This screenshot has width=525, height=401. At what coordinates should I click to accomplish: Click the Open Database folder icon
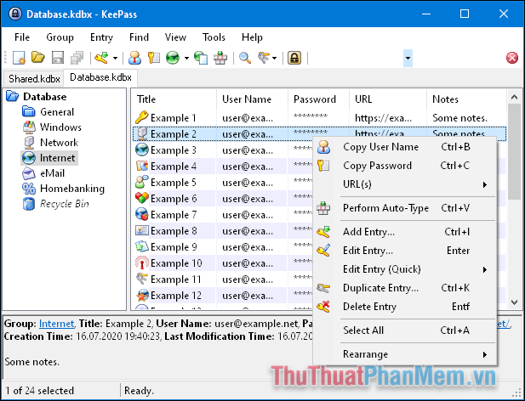click(38, 58)
